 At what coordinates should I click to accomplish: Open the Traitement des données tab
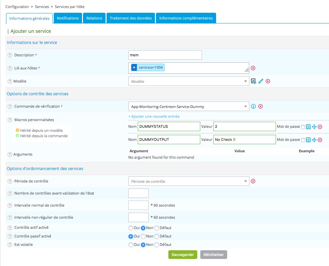(131, 18)
